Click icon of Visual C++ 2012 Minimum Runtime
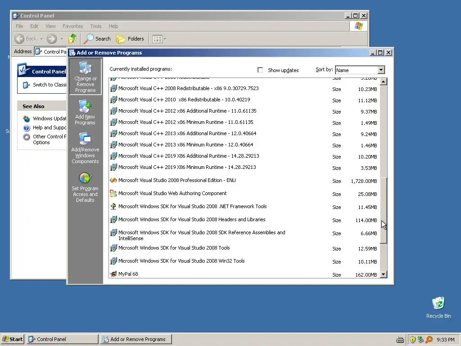 [113, 122]
